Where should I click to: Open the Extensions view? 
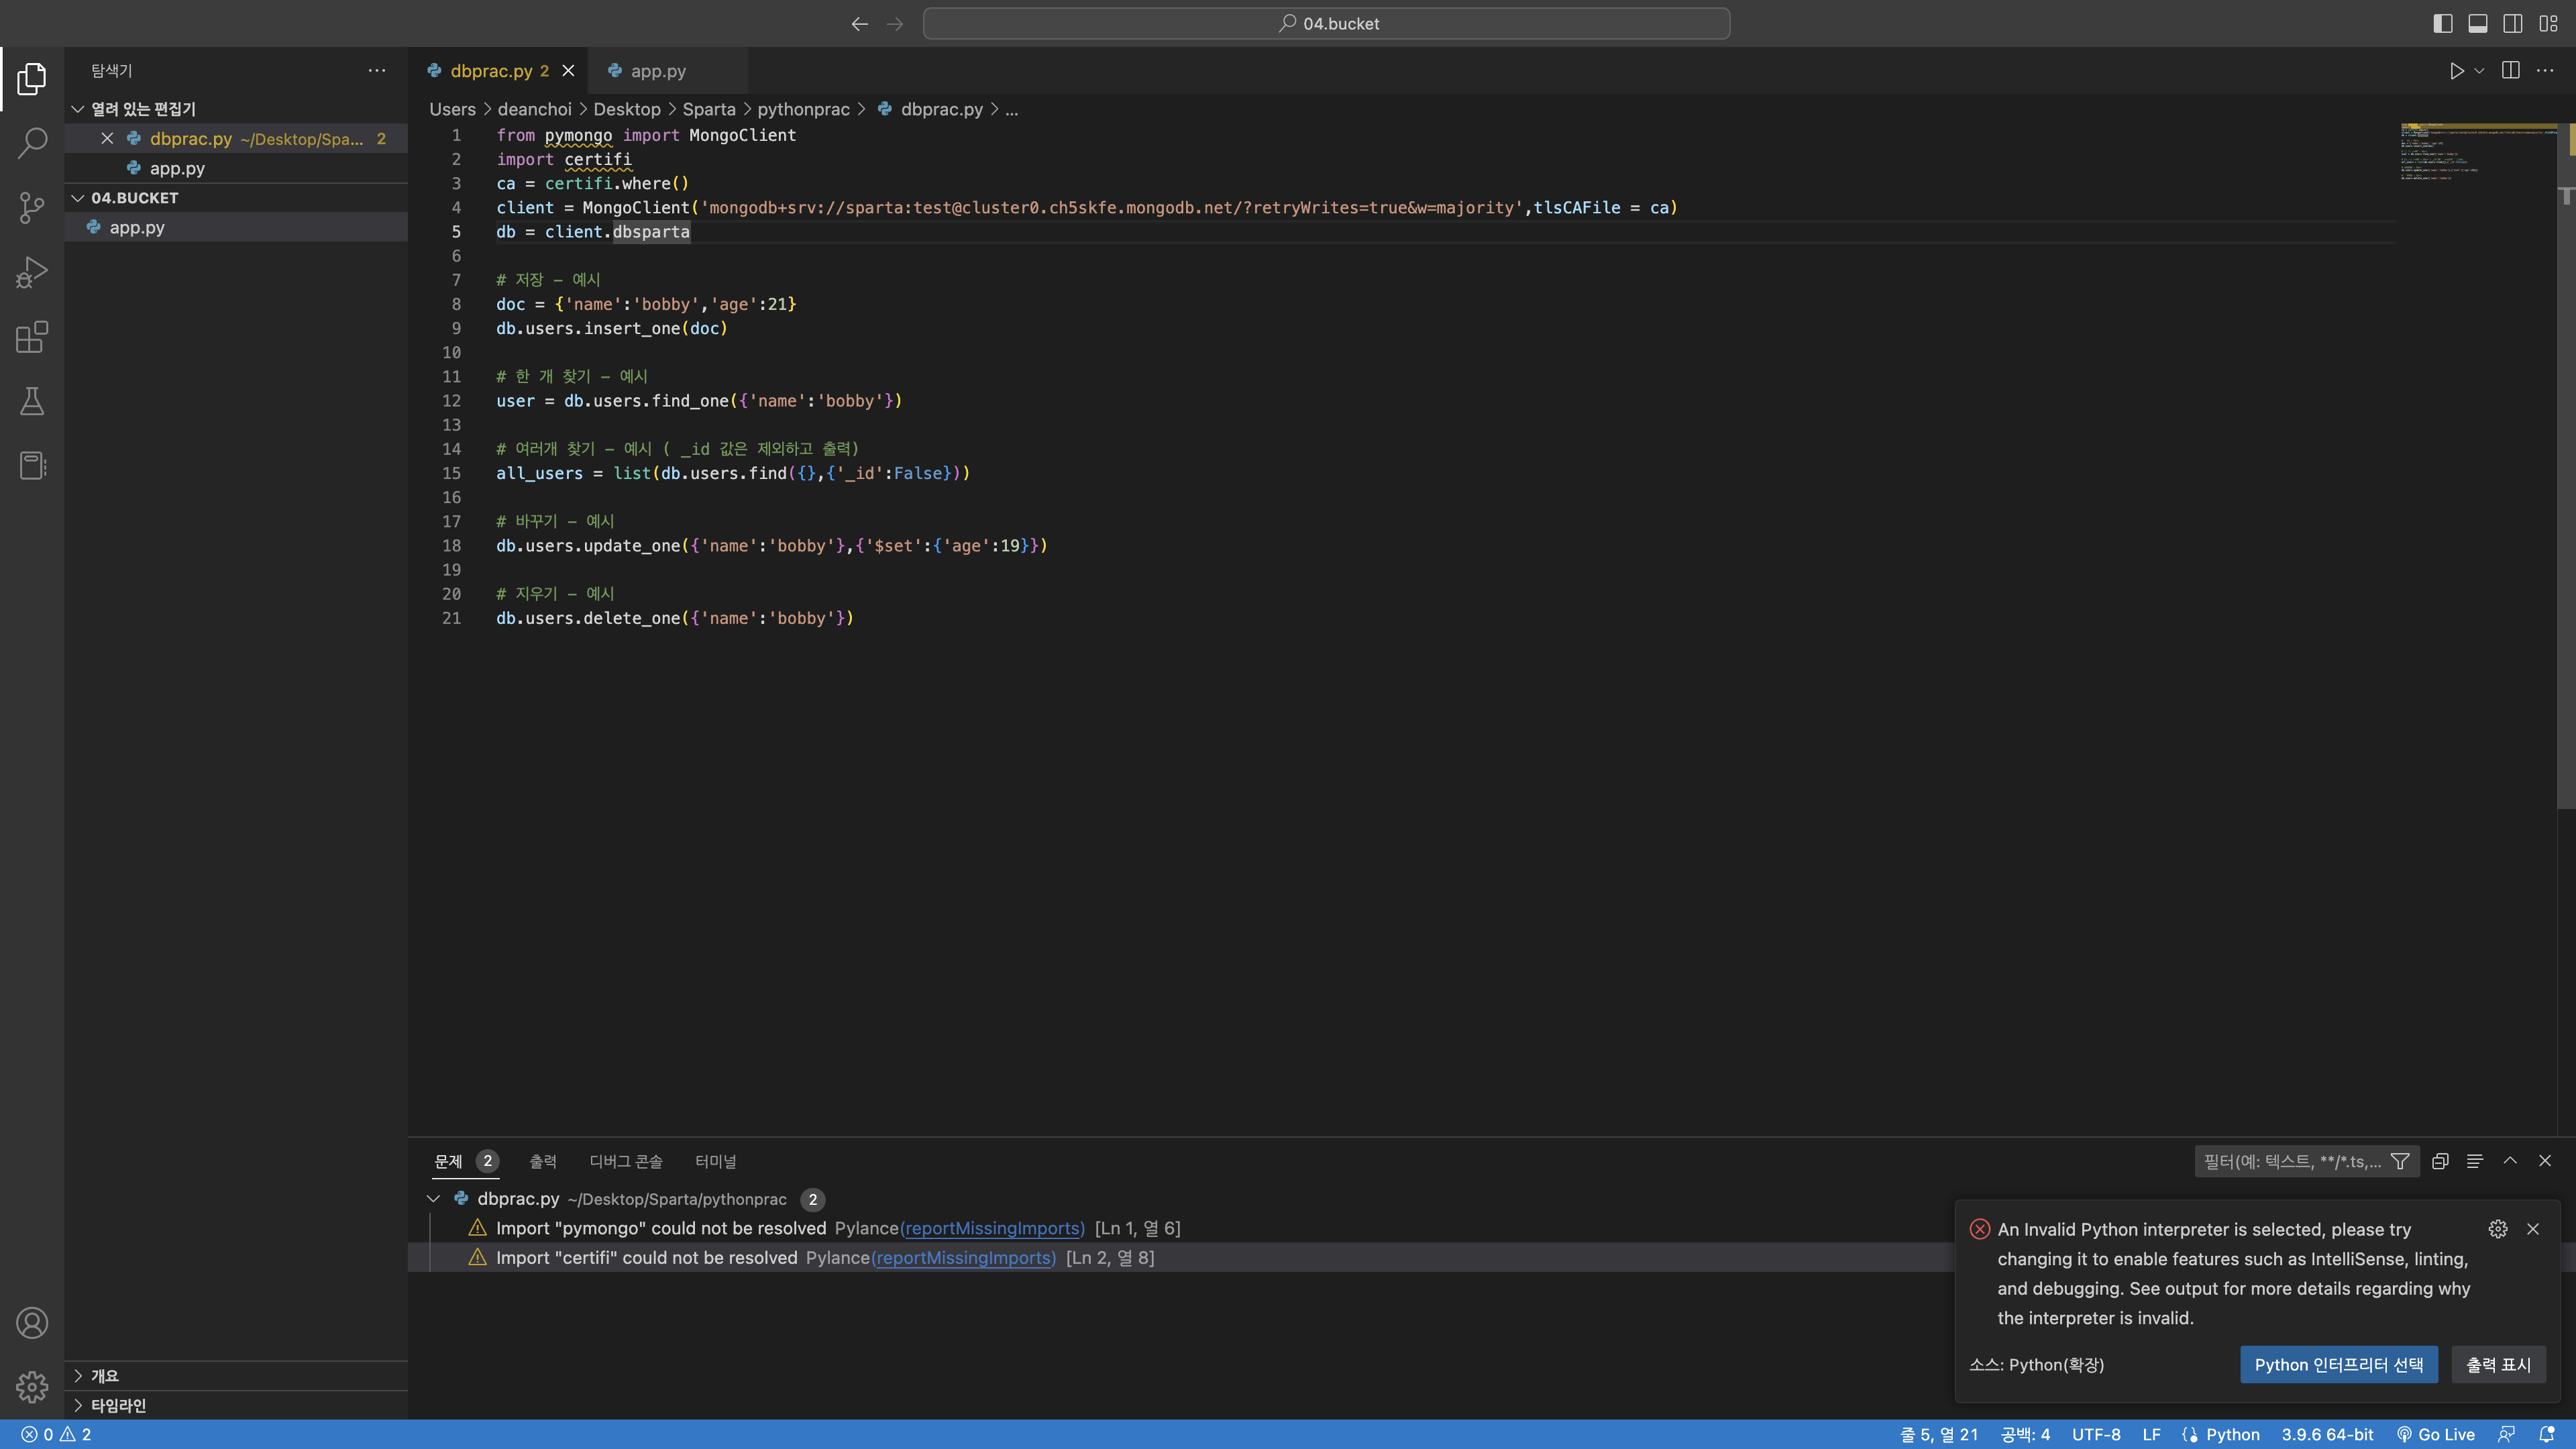[32, 337]
